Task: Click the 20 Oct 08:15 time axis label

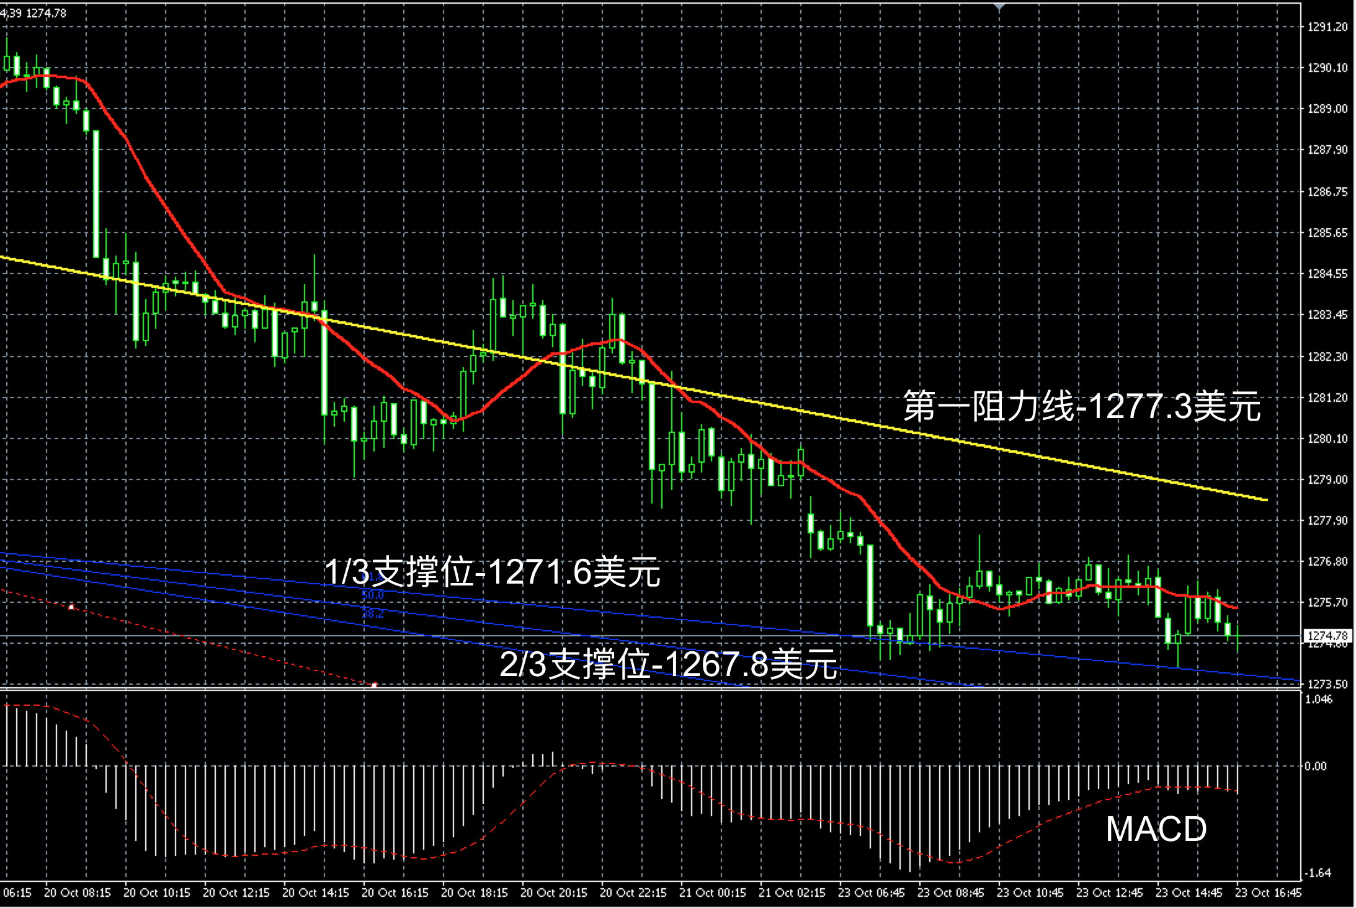Action: pyautogui.click(x=78, y=893)
